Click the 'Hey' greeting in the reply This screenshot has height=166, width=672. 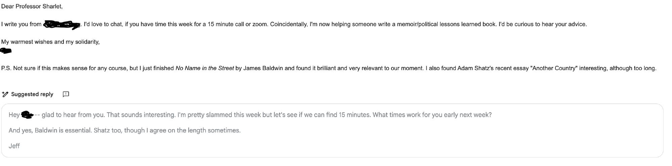coord(14,115)
